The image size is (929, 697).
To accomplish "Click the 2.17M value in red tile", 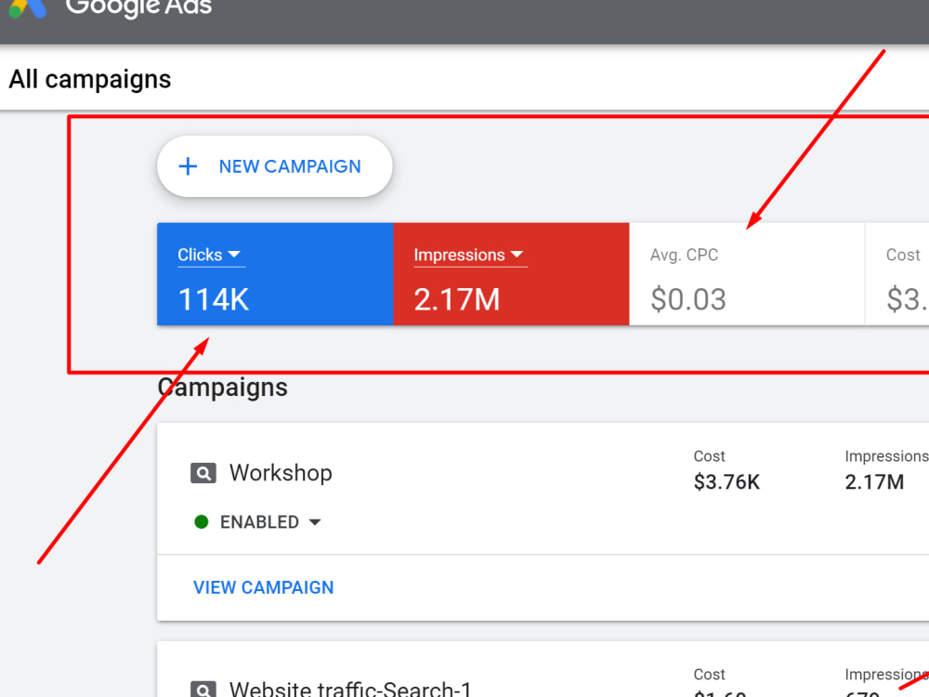I will 457,299.
